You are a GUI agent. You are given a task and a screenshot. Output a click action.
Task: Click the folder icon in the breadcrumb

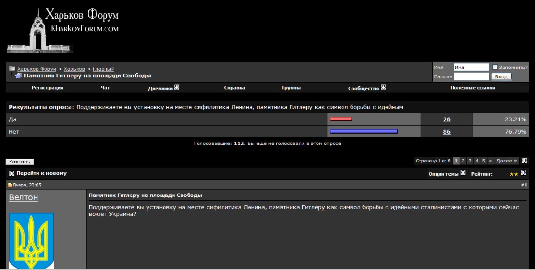(12, 69)
